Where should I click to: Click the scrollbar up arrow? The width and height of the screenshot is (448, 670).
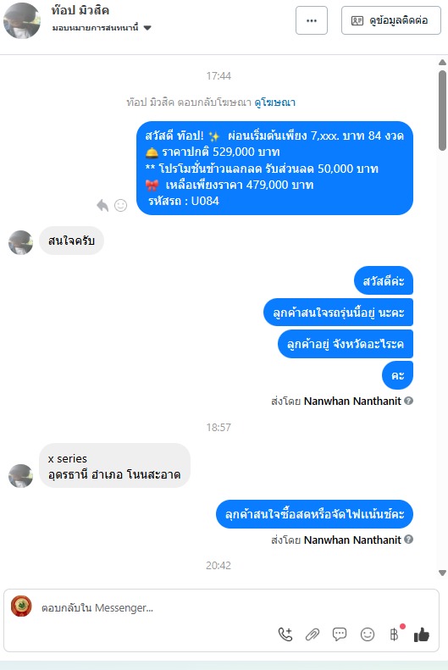[442, 63]
